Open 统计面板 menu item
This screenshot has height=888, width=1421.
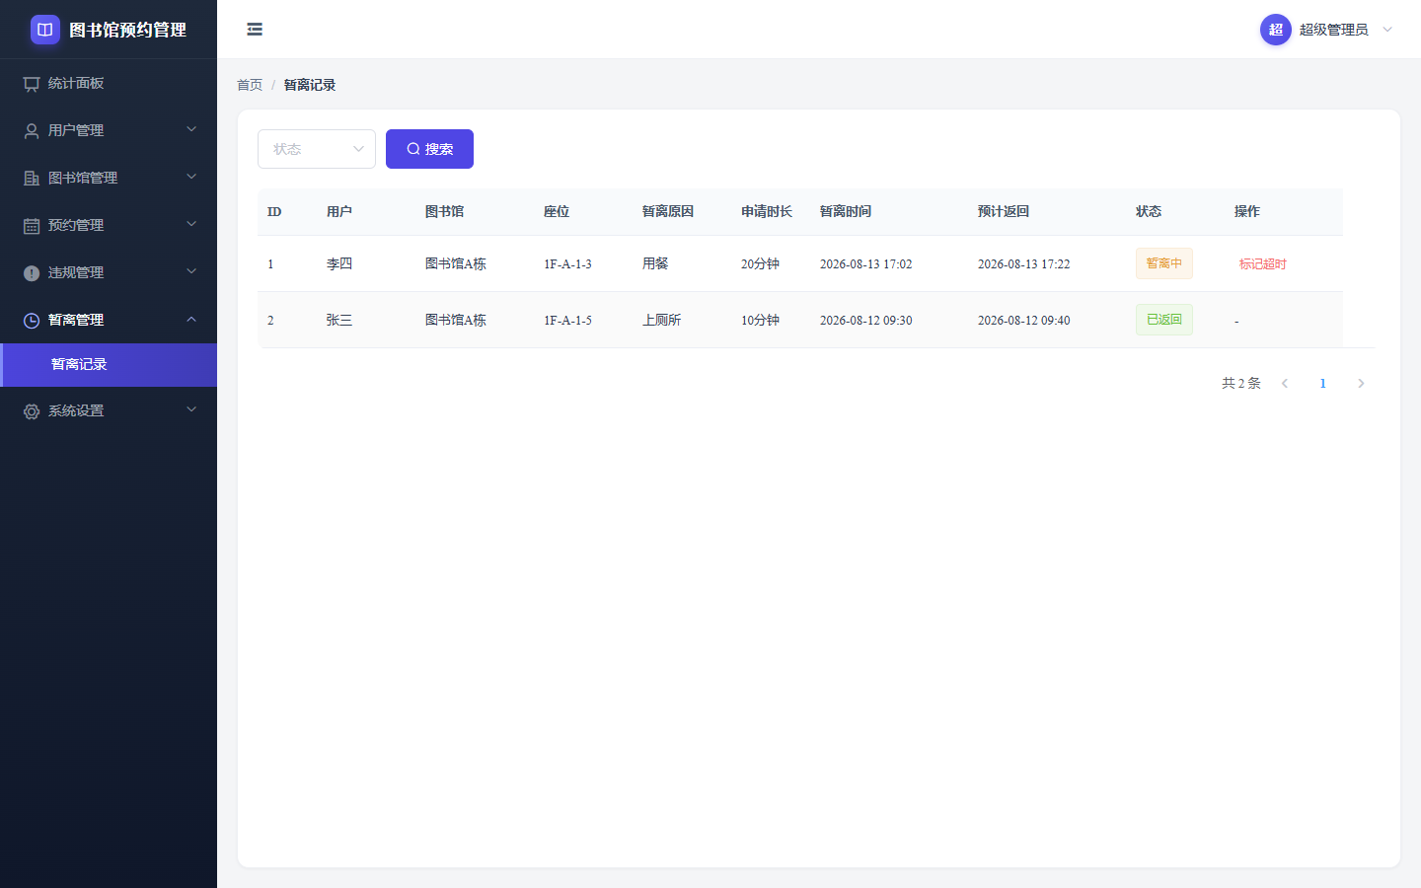(x=109, y=83)
